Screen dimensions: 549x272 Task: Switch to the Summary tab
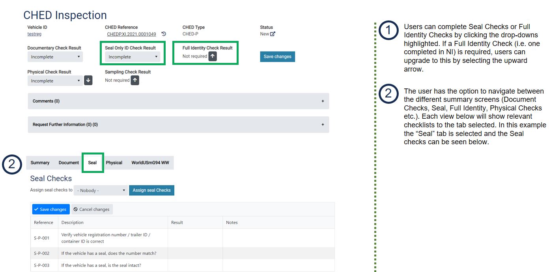[40, 163]
